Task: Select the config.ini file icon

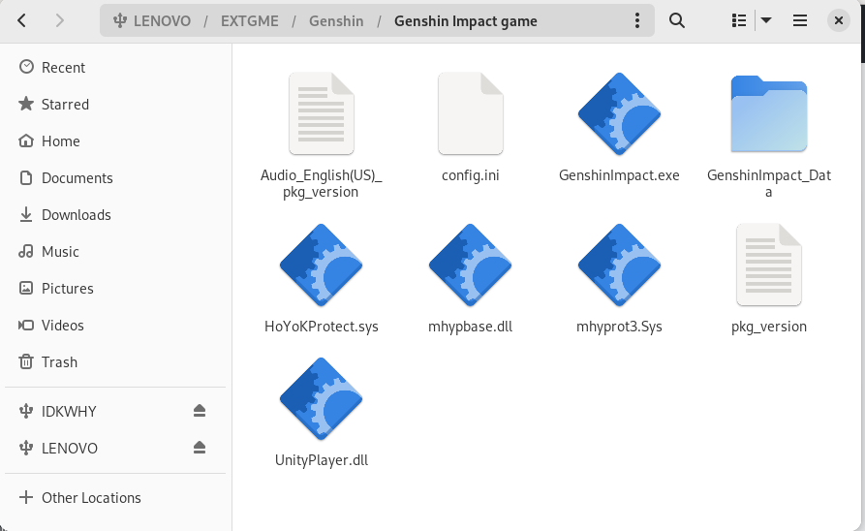Action: click(471, 113)
